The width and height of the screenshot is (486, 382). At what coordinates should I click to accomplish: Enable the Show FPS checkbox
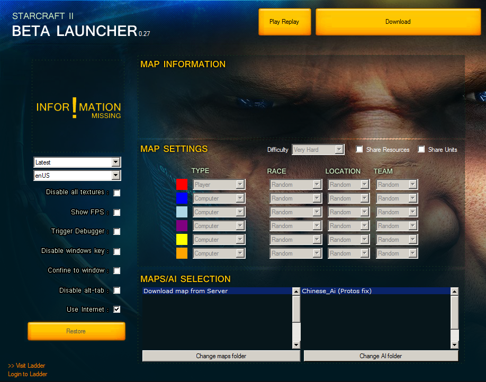tap(117, 213)
